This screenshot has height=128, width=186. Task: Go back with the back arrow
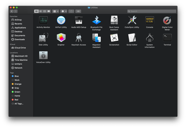[x=12, y=11]
